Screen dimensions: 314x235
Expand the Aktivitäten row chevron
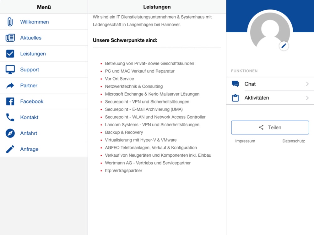307,98
